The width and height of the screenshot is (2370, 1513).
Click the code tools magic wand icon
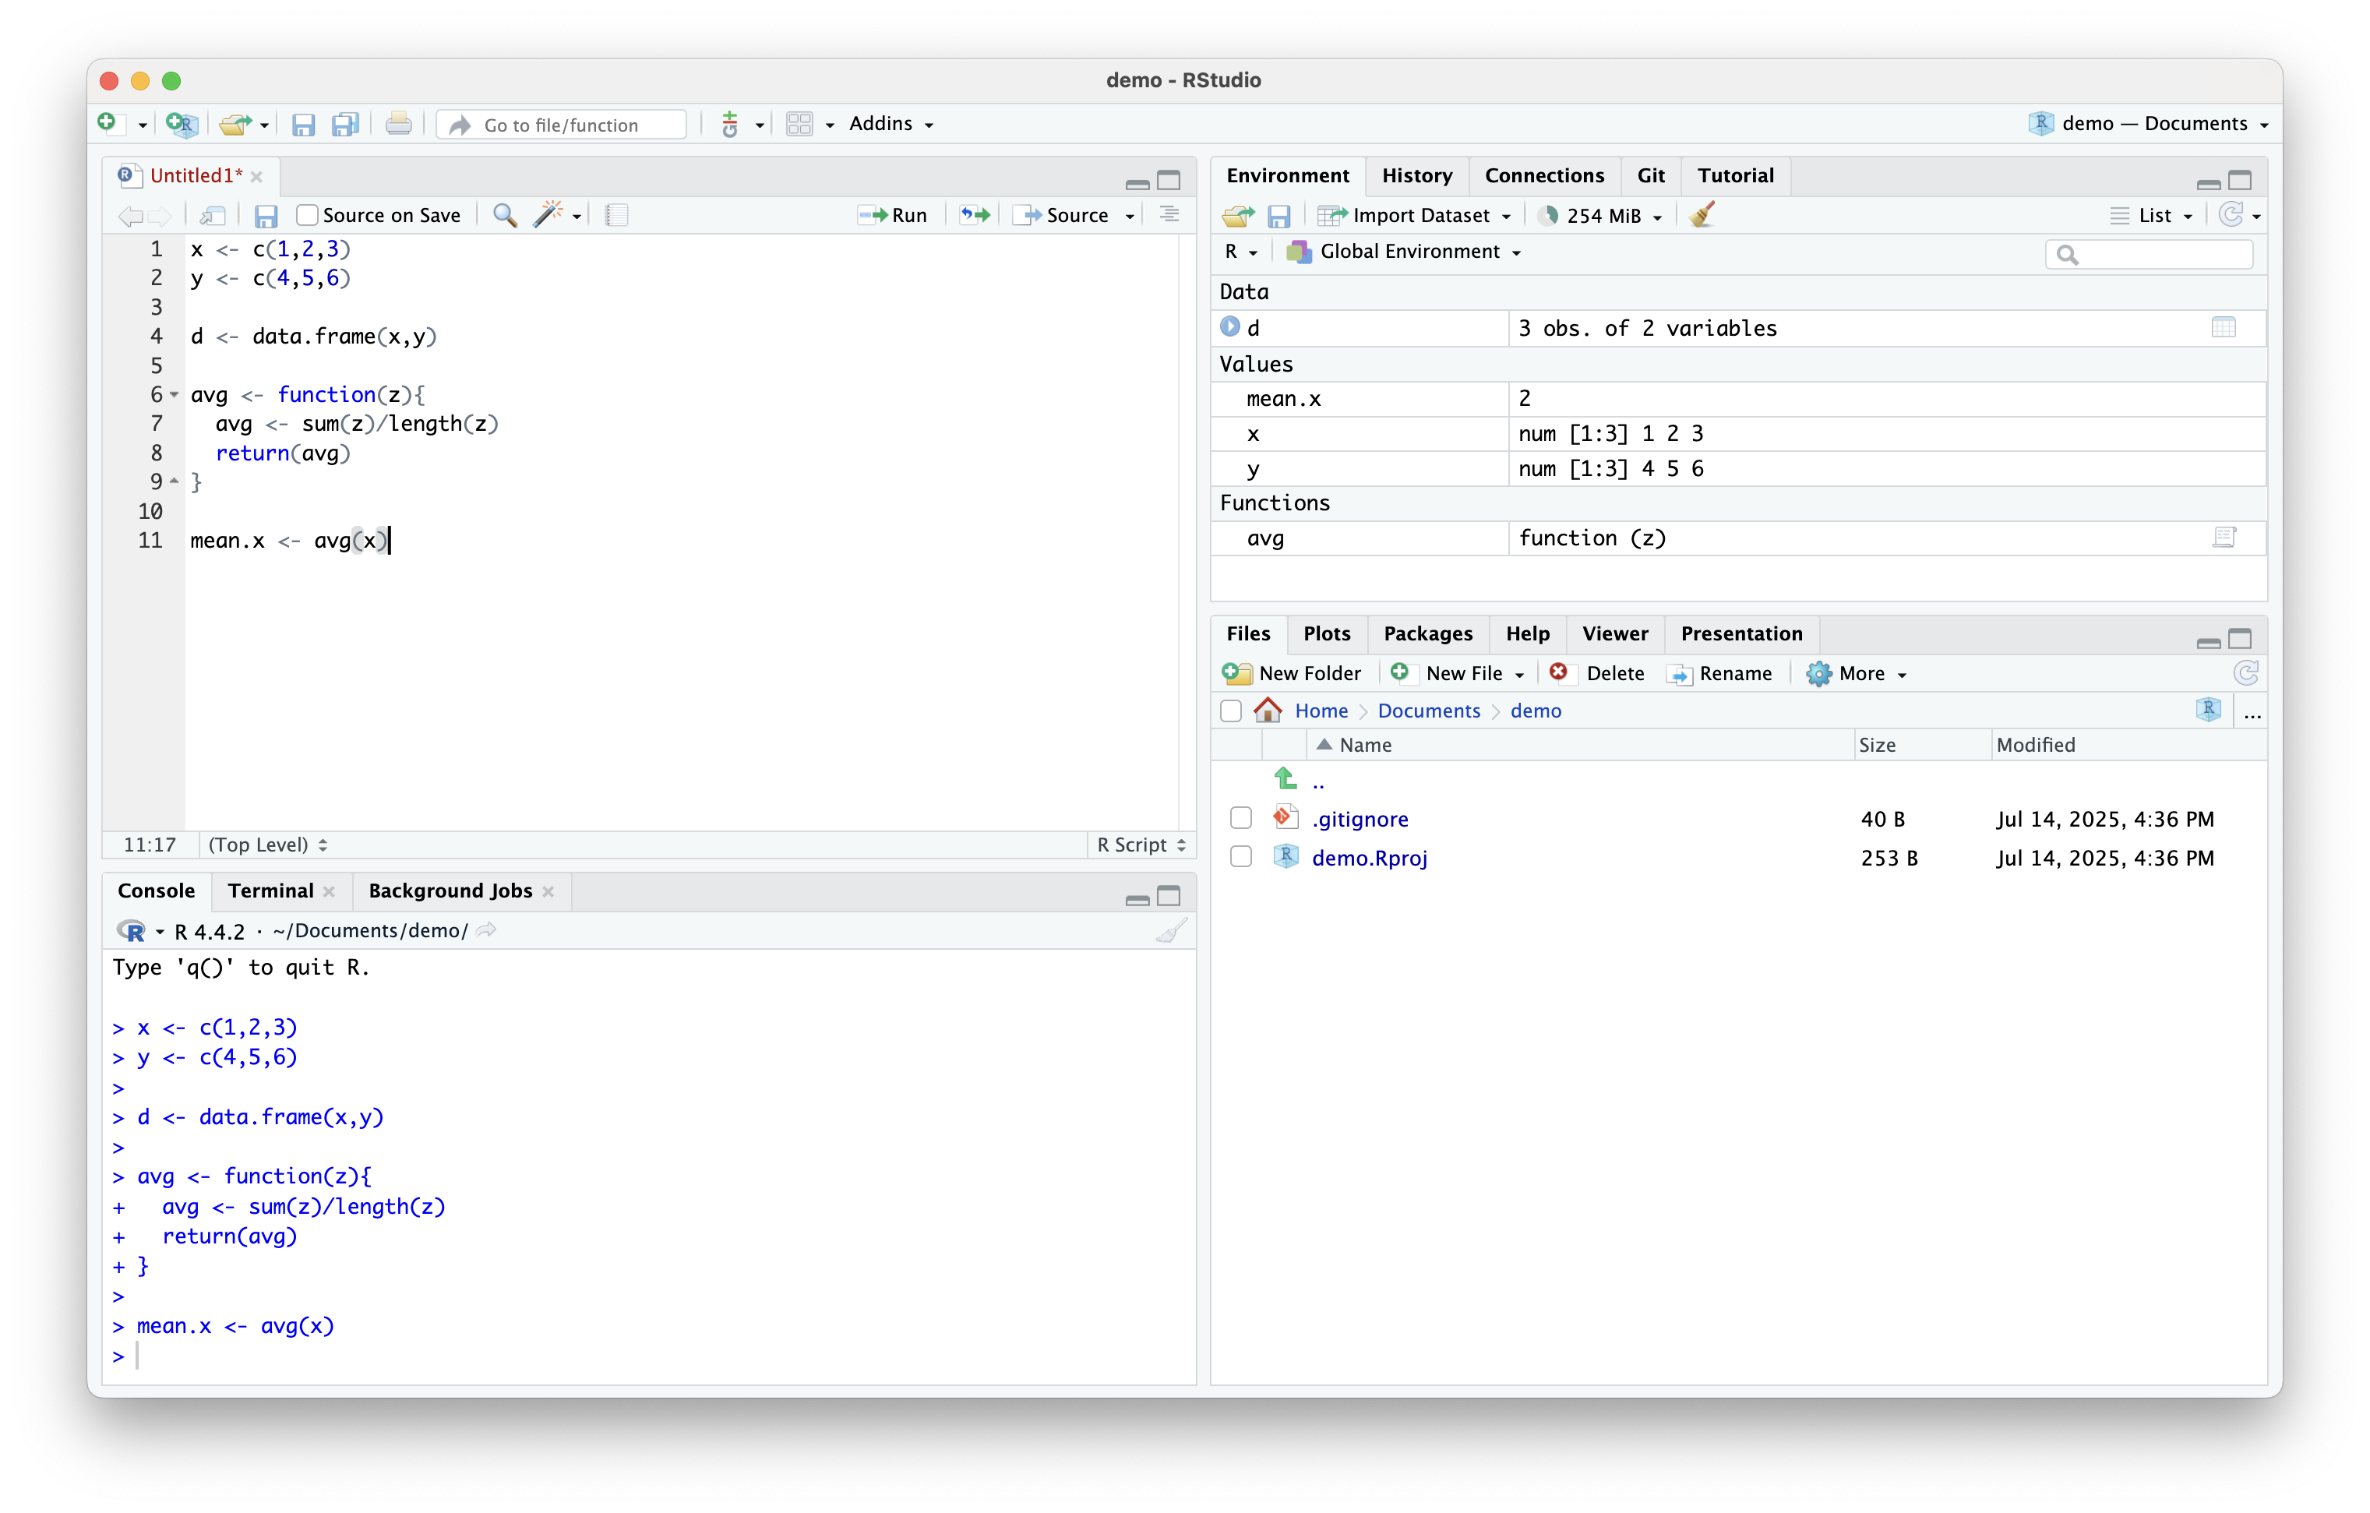[x=548, y=214]
